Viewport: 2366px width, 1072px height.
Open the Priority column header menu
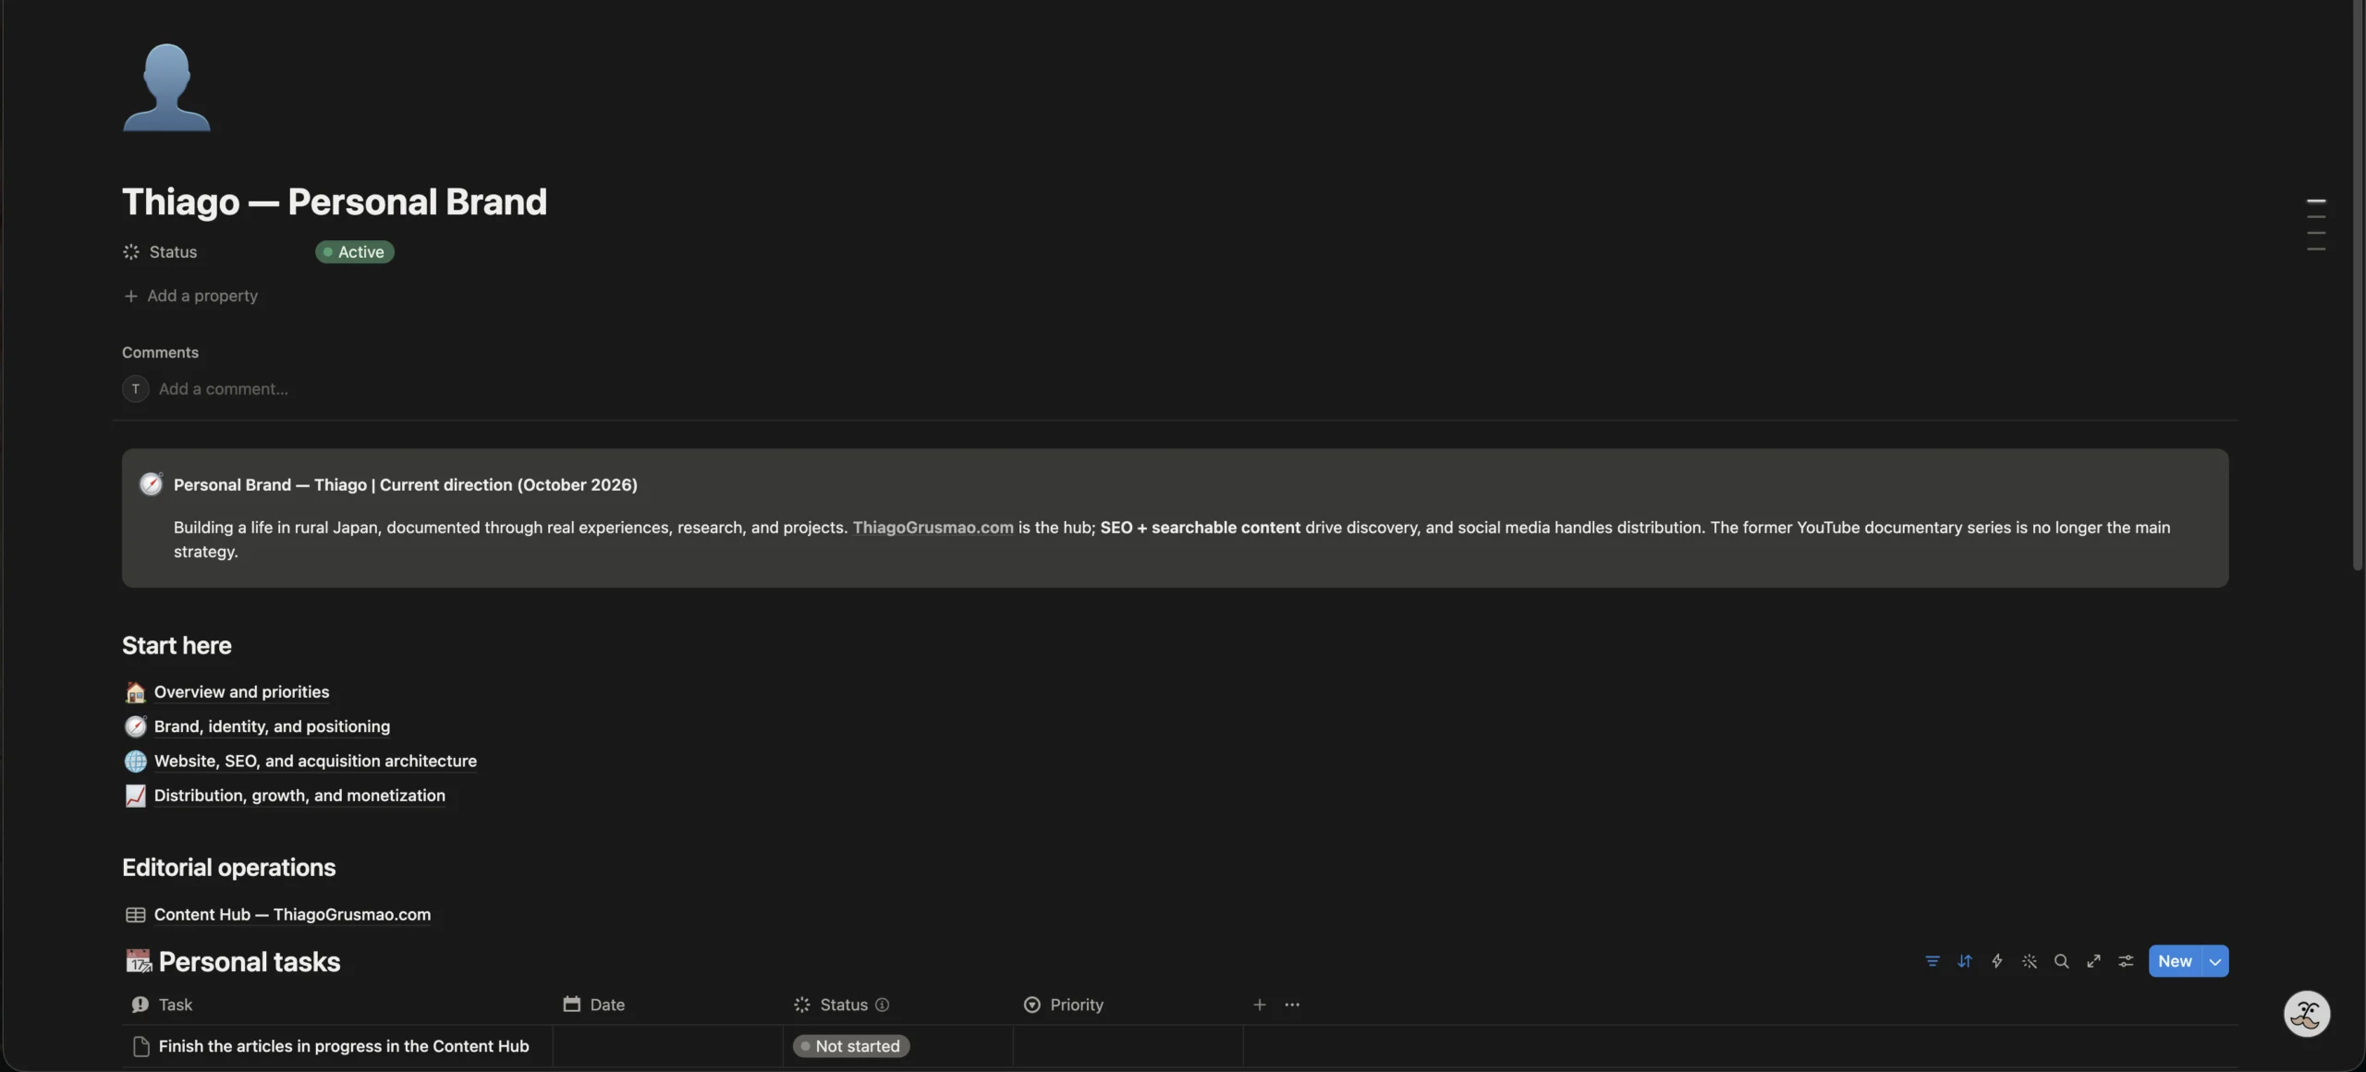click(1064, 1005)
